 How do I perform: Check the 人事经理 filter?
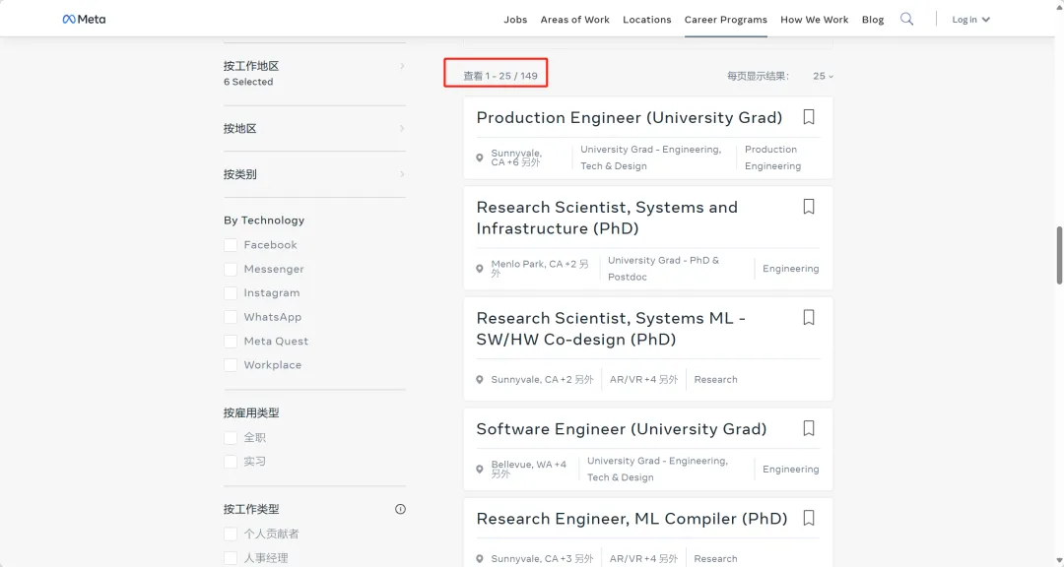point(231,557)
